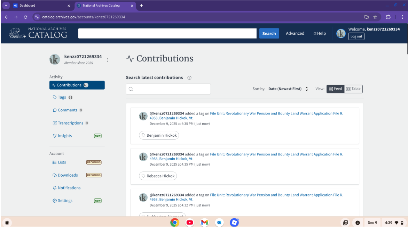The height and width of the screenshot is (228, 408).
Task: Click the user avatar in header
Action: click(x=341, y=33)
